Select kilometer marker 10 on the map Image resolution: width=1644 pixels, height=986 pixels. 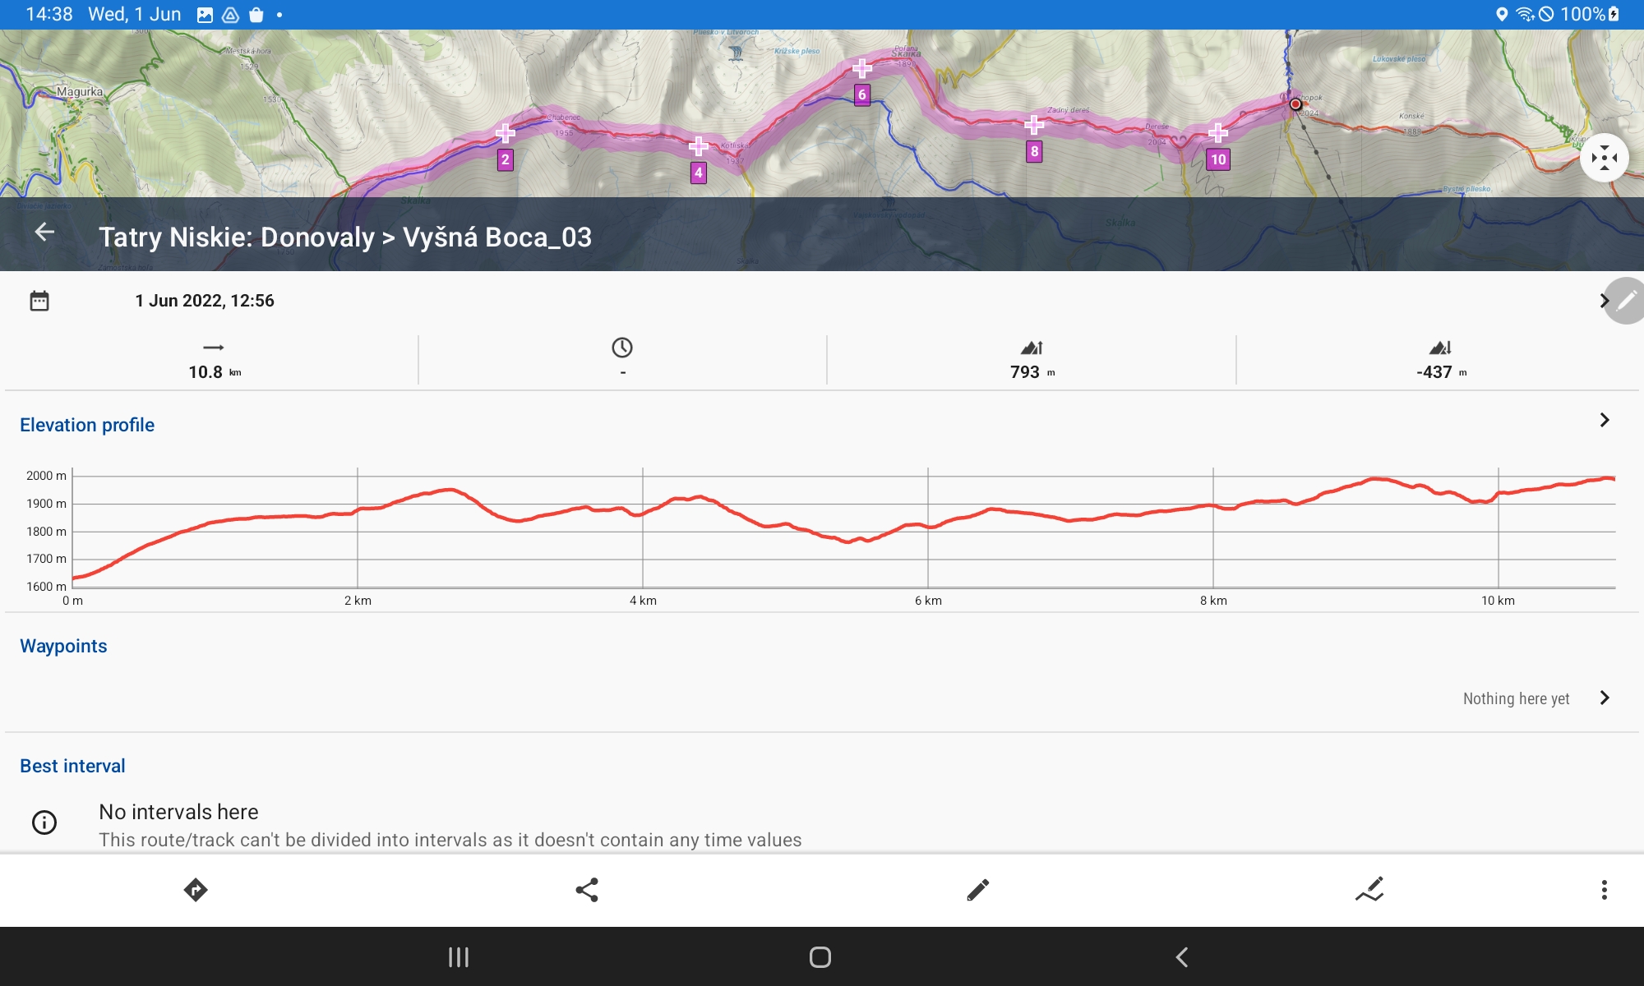click(x=1218, y=159)
